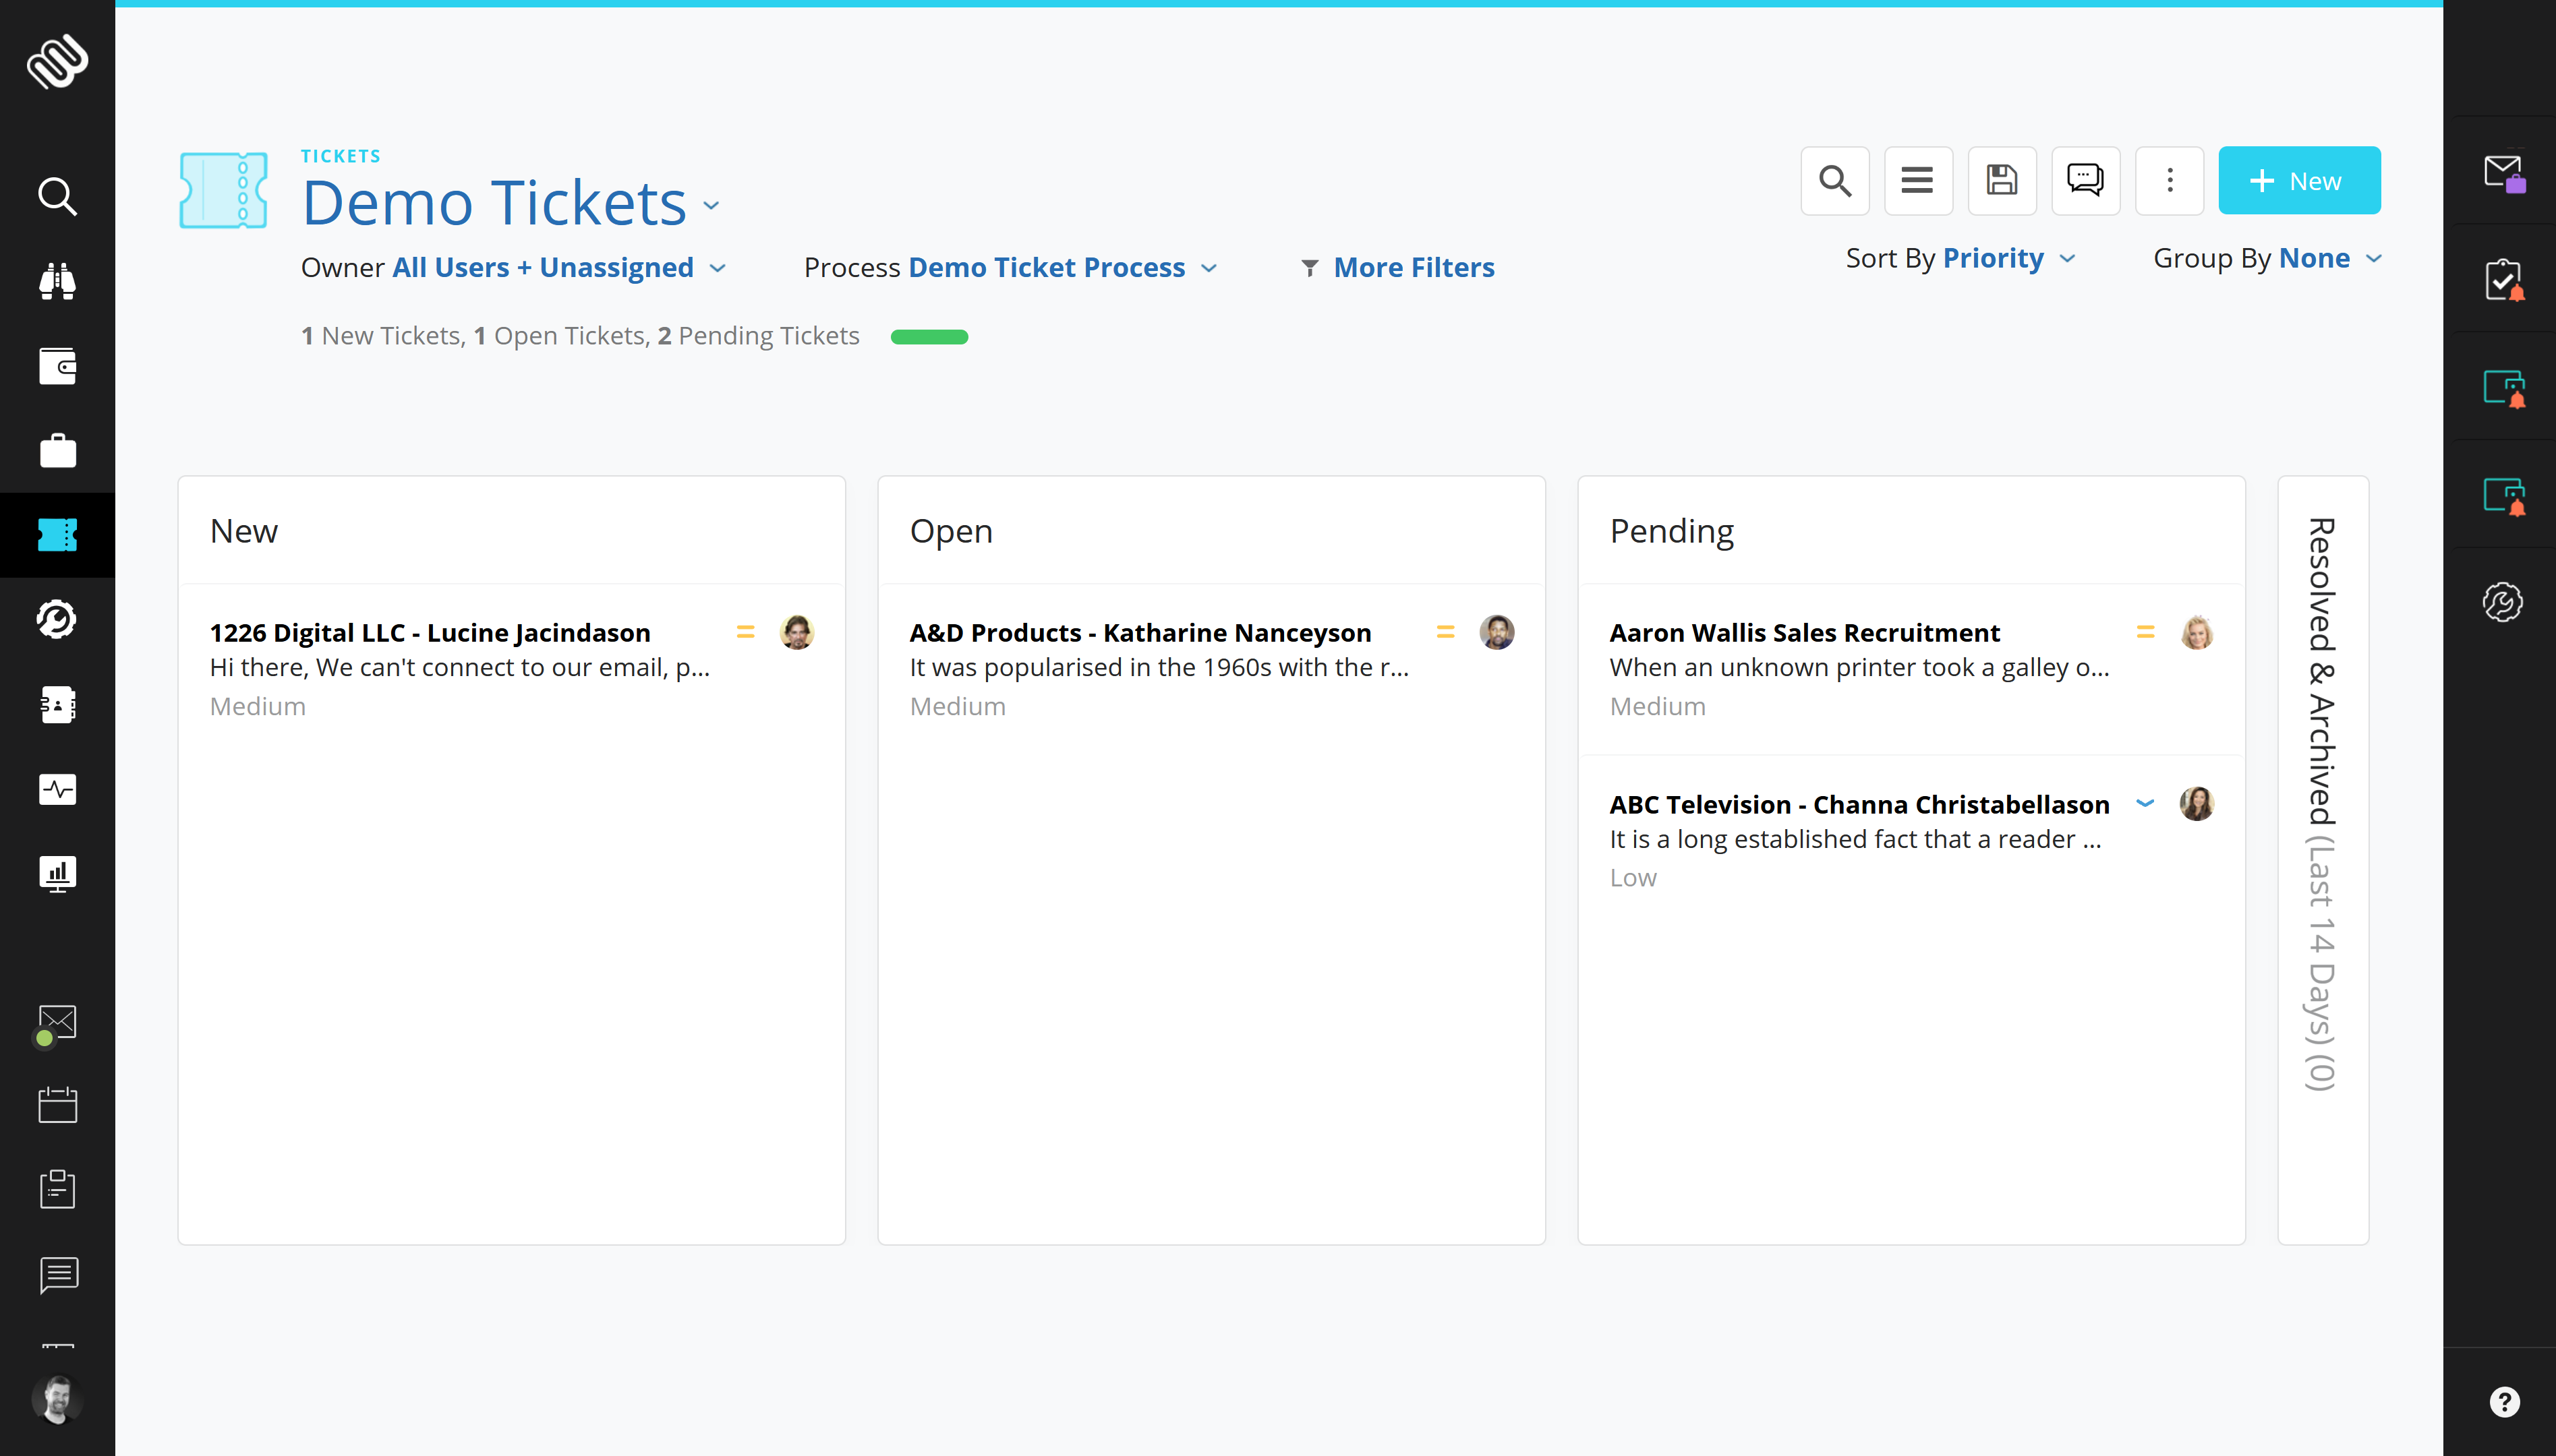Viewport: 2556px width, 1456px height.
Task: Click the briefcase icon in sidebar
Action: tap(57, 451)
